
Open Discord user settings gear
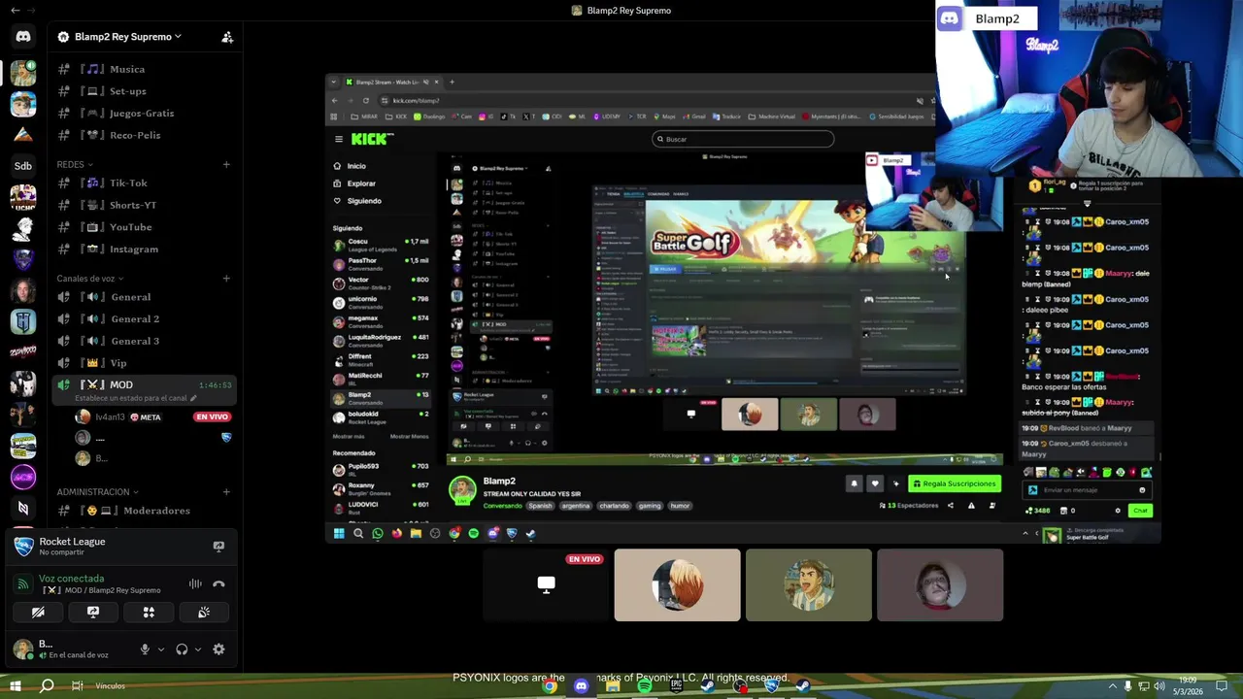pos(218,649)
